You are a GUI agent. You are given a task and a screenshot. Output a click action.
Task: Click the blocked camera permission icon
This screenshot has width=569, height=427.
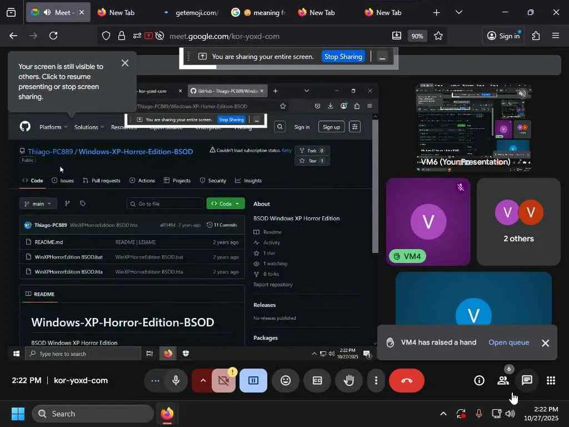tap(159, 36)
